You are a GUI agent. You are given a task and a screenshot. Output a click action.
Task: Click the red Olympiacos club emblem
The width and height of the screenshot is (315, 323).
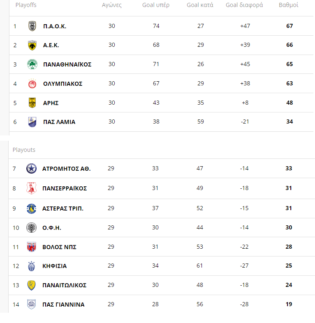coord(32,84)
